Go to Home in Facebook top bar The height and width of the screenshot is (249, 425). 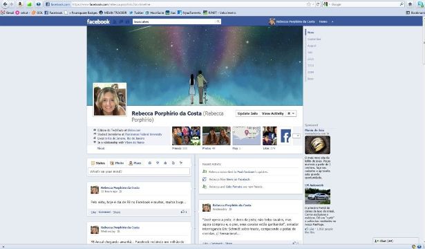pyautogui.click(x=323, y=21)
